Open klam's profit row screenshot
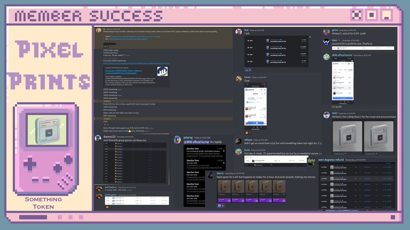 [x=363, y=48]
